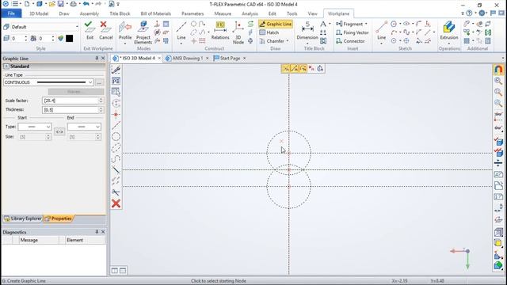Toggle the third snap option in floating toolbar

click(x=303, y=69)
